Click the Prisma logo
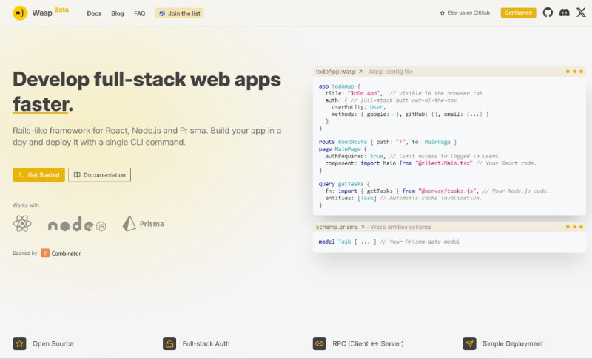Viewport: 592px width, 359px height. click(143, 223)
